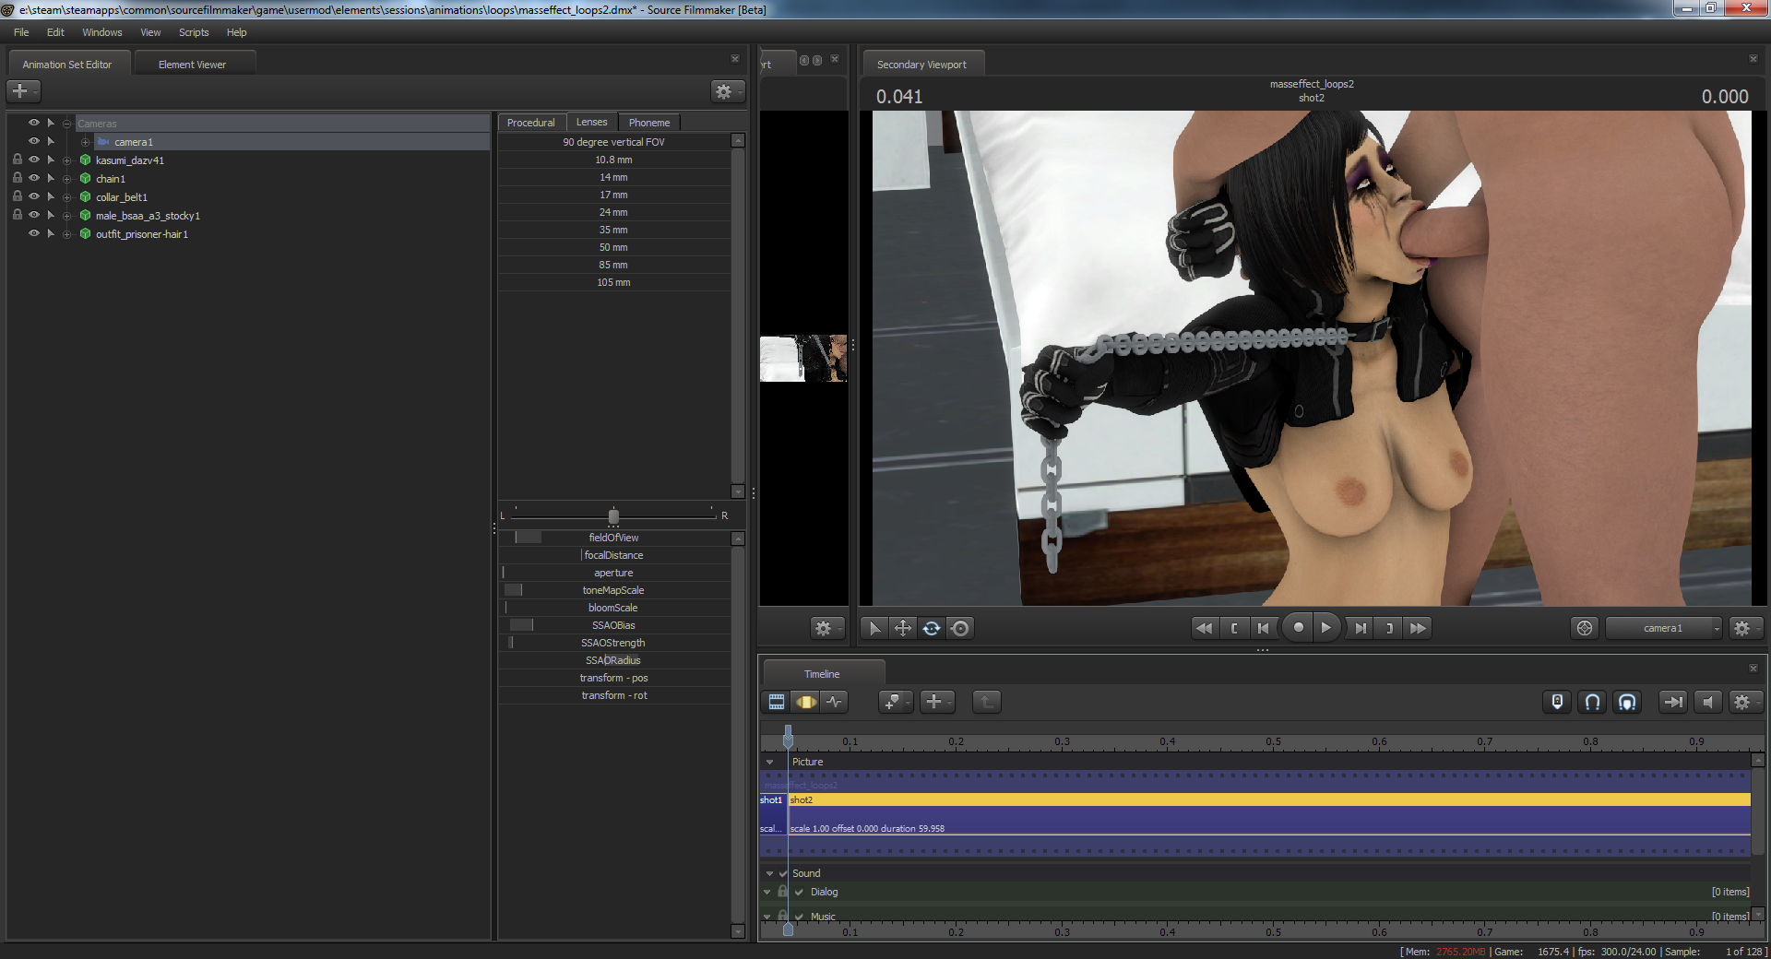Toggle the lock on kasumi_dazv41
The height and width of the screenshot is (959, 1771).
pyautogui.click(x=18, y=160)
